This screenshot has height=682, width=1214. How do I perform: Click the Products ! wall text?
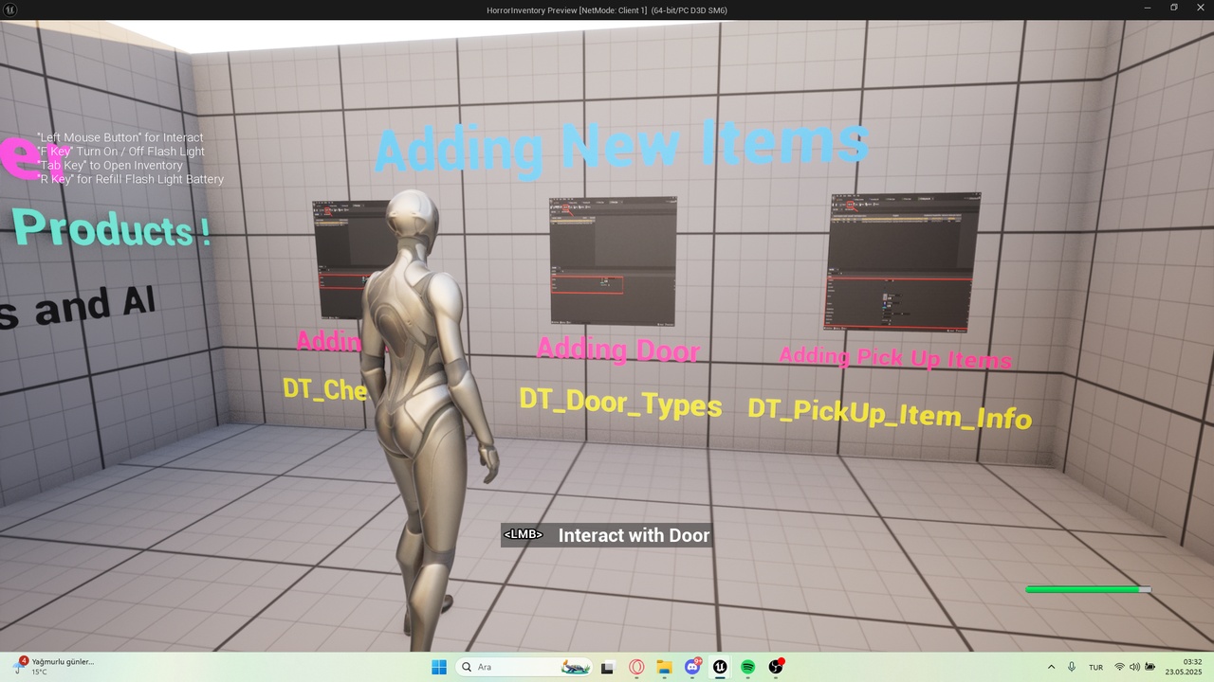point(111,229)
